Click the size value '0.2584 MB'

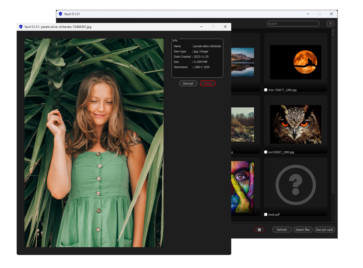(x=201, y=62)
